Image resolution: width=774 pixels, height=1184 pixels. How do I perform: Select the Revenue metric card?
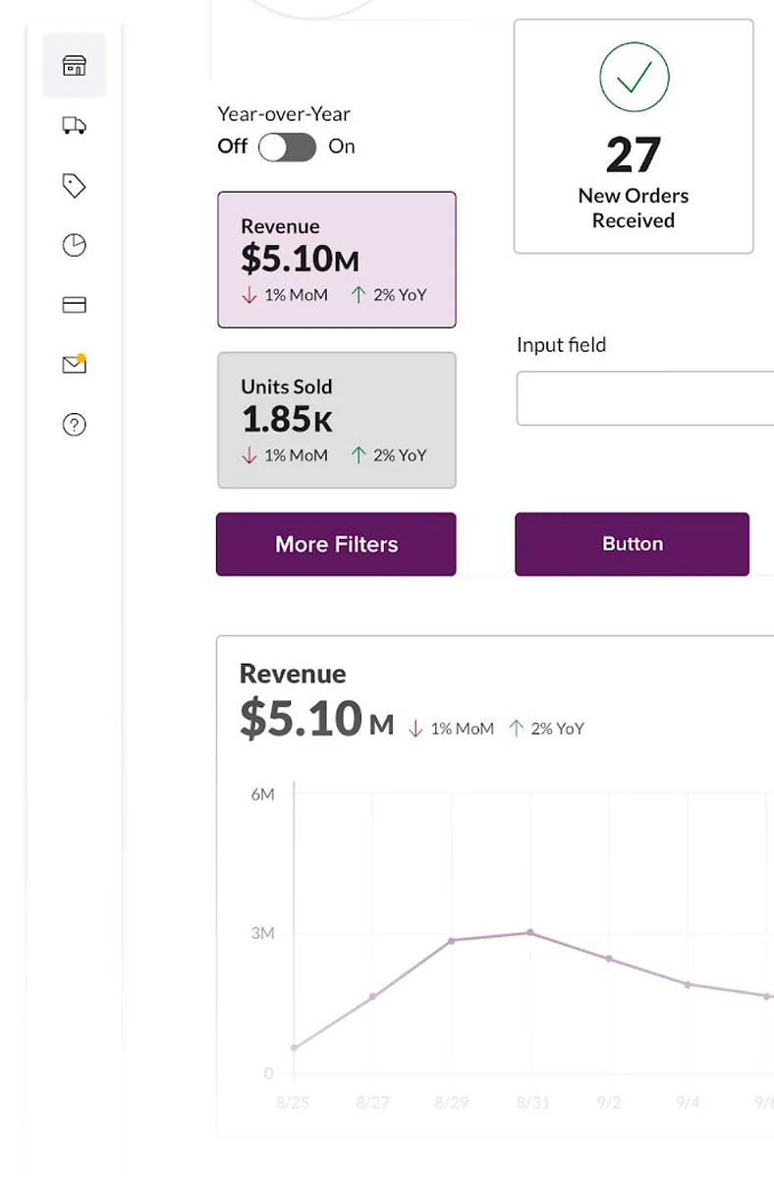pyautogui.click(x=337, y=260)
